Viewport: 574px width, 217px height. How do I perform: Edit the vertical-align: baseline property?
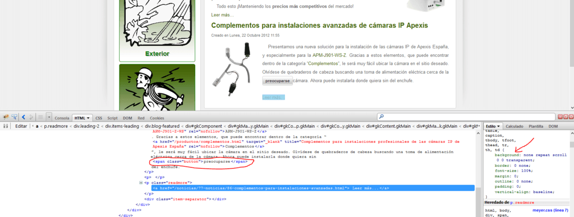(524, 192)
